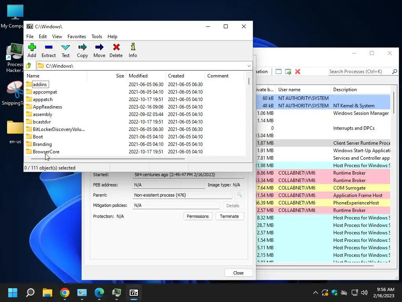This screenshot has height=302, width=402.
Task: Click the Windows Start button
Action: point(13,292)
